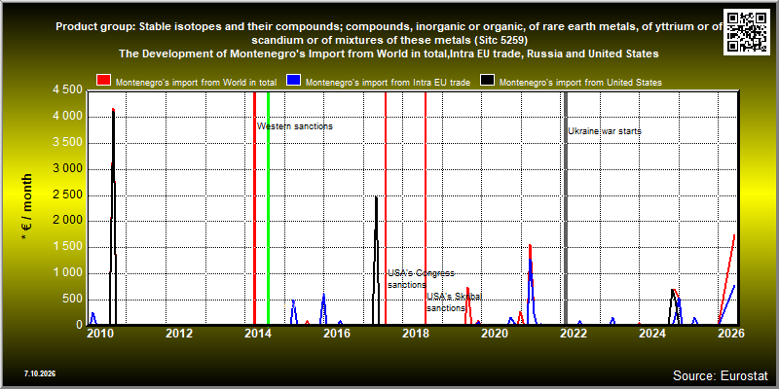This screenshot has height=389, width=779.
Task: Click the blue Intra EU trade legend swatch
Action: 294,82
